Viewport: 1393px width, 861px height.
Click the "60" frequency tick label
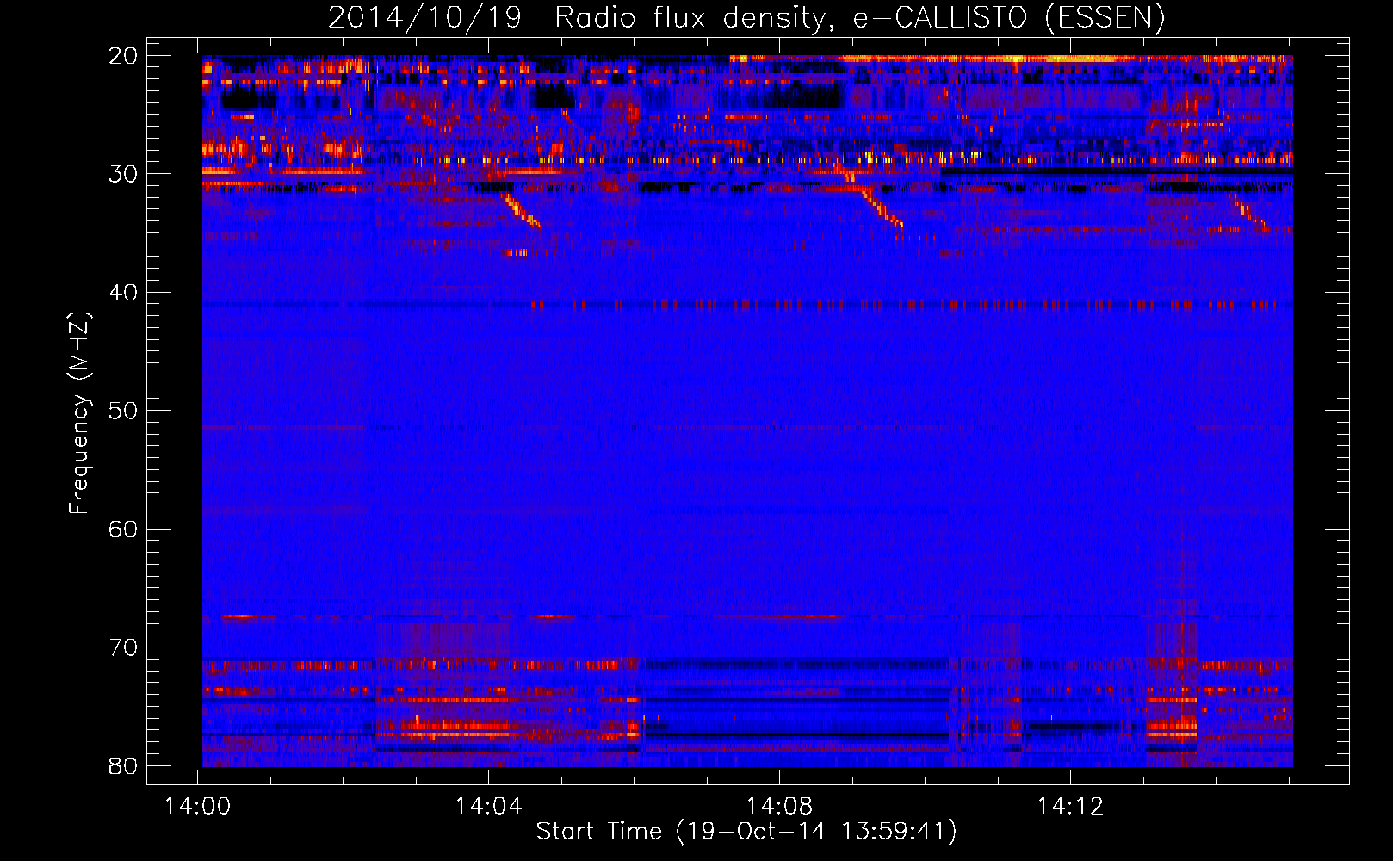123,529
